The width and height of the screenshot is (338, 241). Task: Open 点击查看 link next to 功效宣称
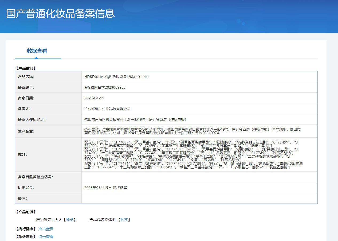46,237
